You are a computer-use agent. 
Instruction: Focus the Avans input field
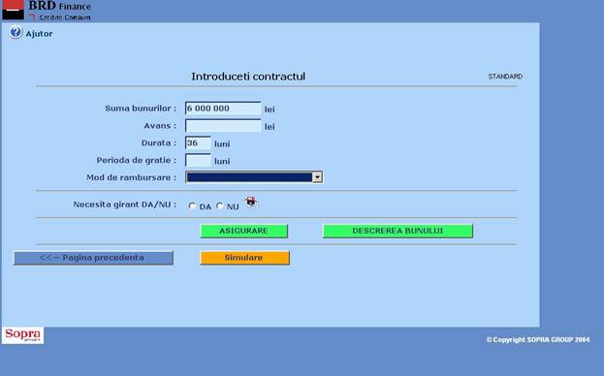[223, 126]
